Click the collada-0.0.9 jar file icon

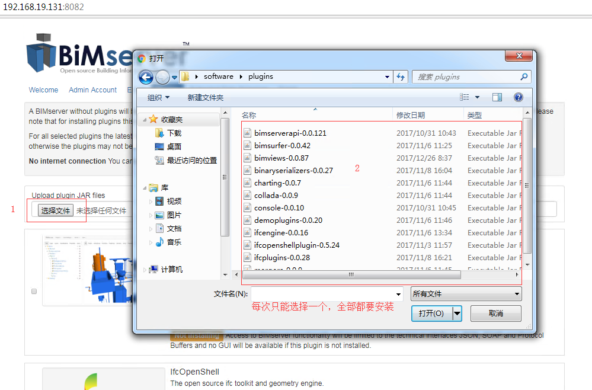click(x=247, y=195)
